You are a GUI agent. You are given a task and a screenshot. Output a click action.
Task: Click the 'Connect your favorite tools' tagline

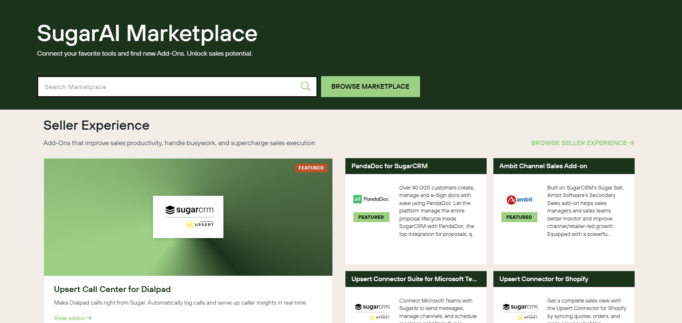coord(145,54)
